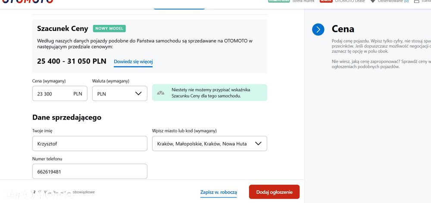Click the gauge icon in the price notice

pyautogui.click(x=160, y=93)
